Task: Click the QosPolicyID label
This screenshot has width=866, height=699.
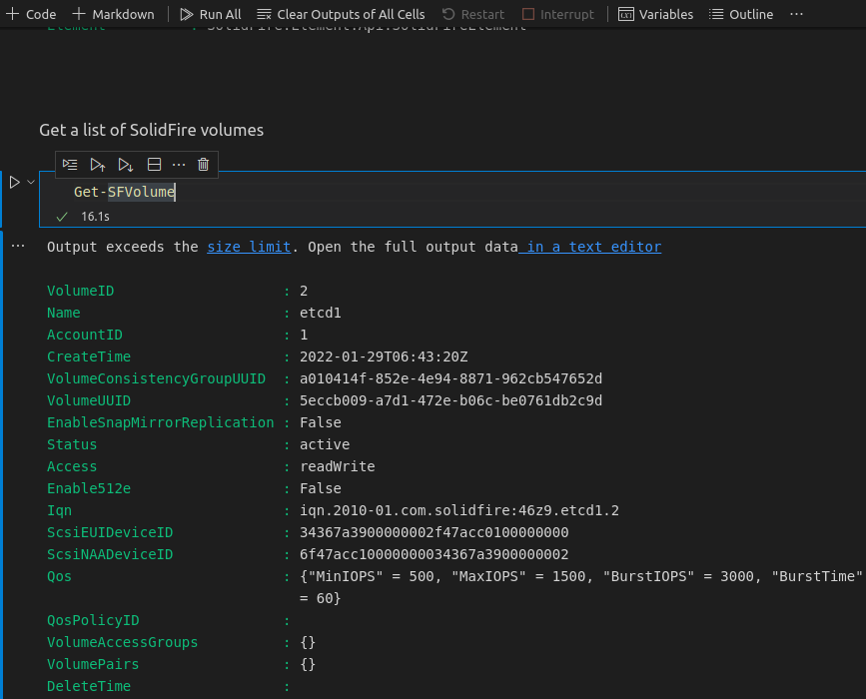Action: point(93,620)
